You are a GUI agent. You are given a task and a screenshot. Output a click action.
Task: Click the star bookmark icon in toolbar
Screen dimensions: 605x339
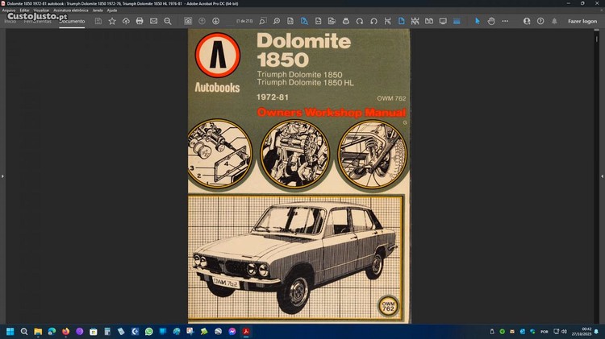[x=112, y=21]
